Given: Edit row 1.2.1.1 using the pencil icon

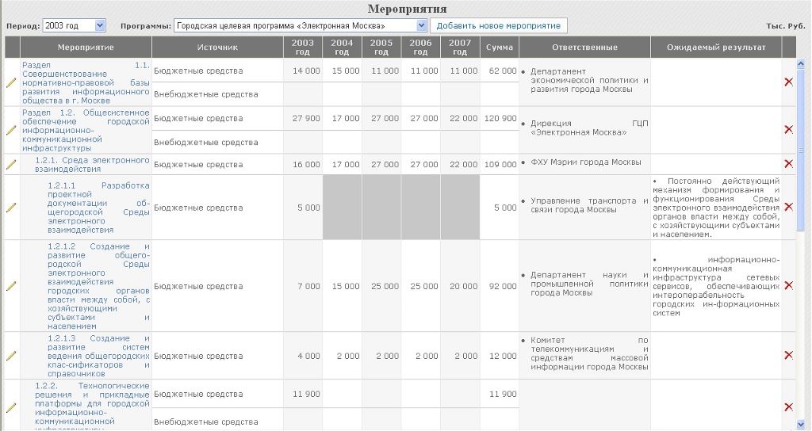Looking at the screenshot, I should click(x=11, y=208).
